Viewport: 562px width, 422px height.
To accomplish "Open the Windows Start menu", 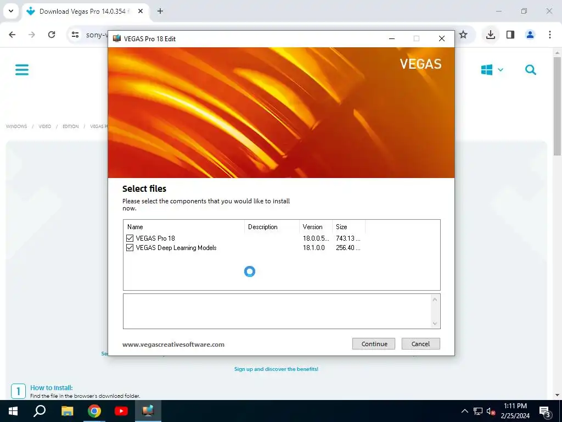I will (x=13, y=411).
